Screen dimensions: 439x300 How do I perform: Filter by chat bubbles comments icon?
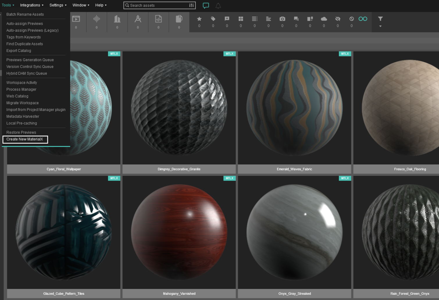(296, 19)
